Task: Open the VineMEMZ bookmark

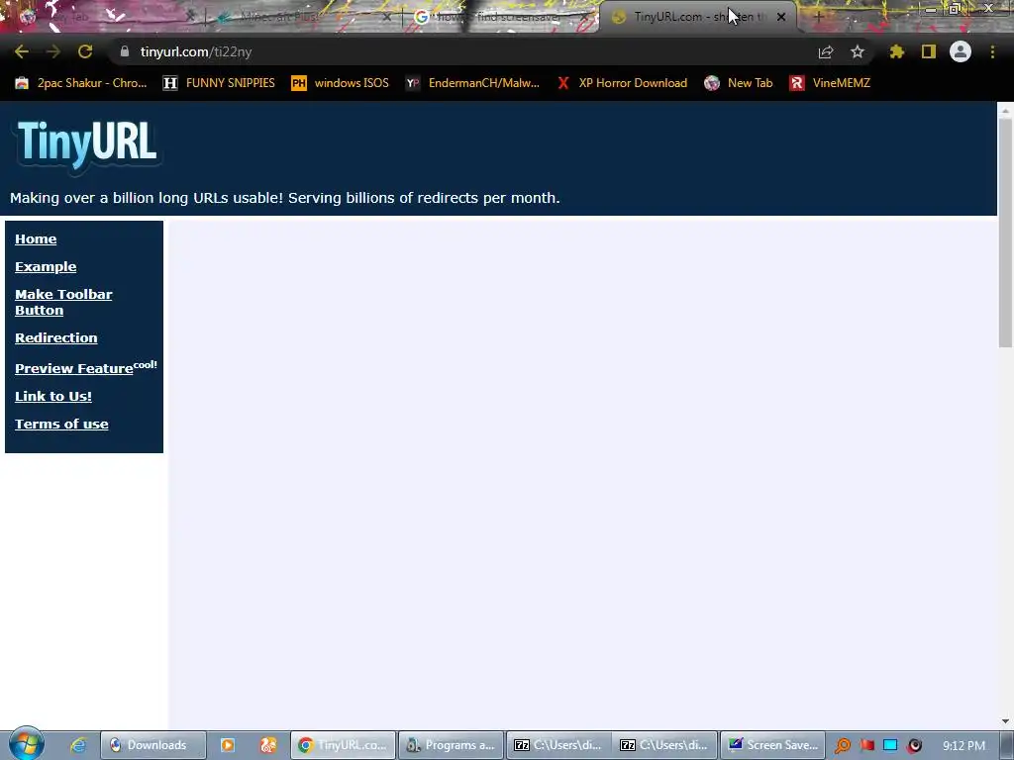Action: click(x=830, y=83)
